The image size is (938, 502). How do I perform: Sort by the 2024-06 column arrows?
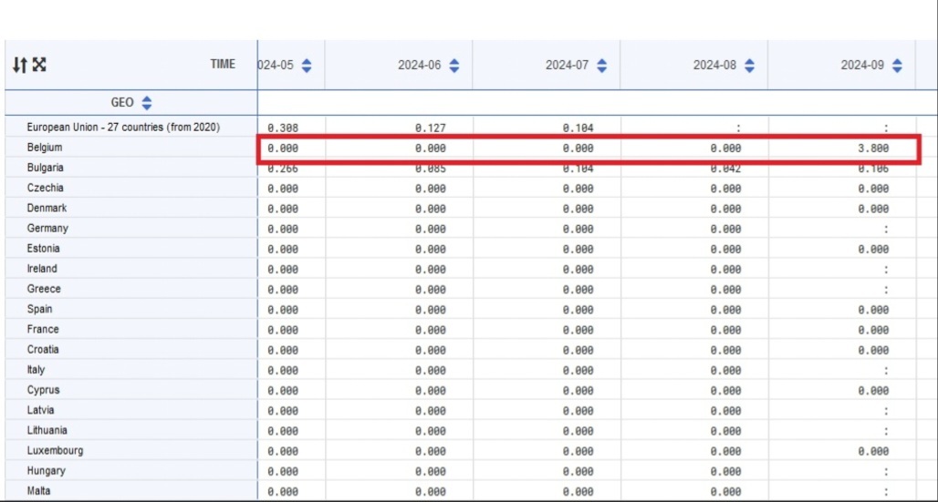(454, 66)
